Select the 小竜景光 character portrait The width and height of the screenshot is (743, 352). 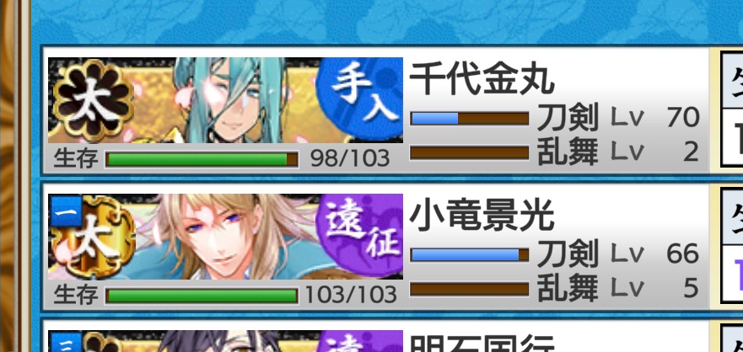point(225,237)
